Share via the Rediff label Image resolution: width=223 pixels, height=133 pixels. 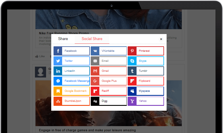(x=105, y=91)
